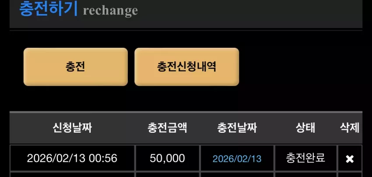Click the empty cell below 충전완료 status
The image size is (372, 177).
coord(305,175)
